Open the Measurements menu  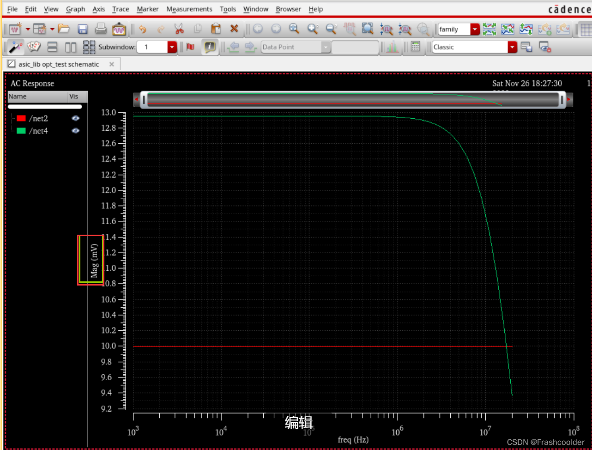[x=189, y=9]
